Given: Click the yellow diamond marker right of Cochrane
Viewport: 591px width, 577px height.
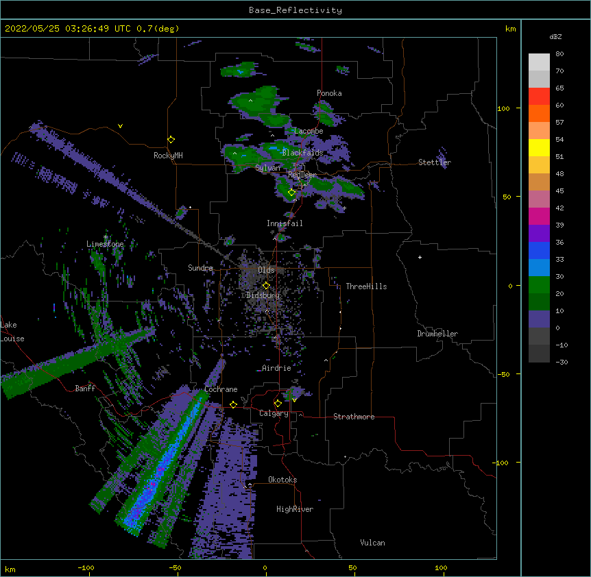Looking at the screenshot, I should tap(233, 404).
